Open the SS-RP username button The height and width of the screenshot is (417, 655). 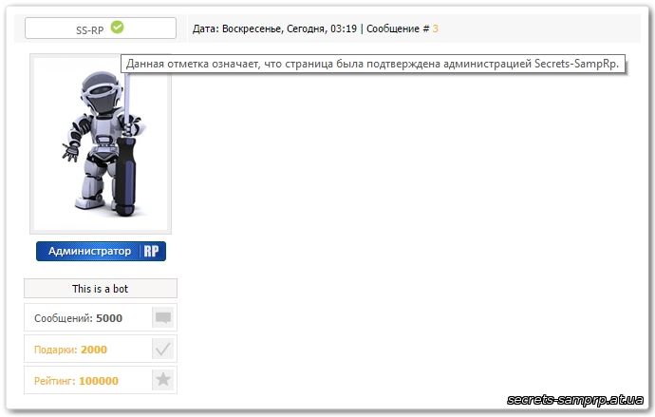point(101,28)
